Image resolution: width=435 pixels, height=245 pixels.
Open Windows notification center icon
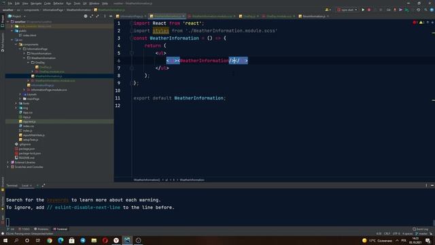428,240
